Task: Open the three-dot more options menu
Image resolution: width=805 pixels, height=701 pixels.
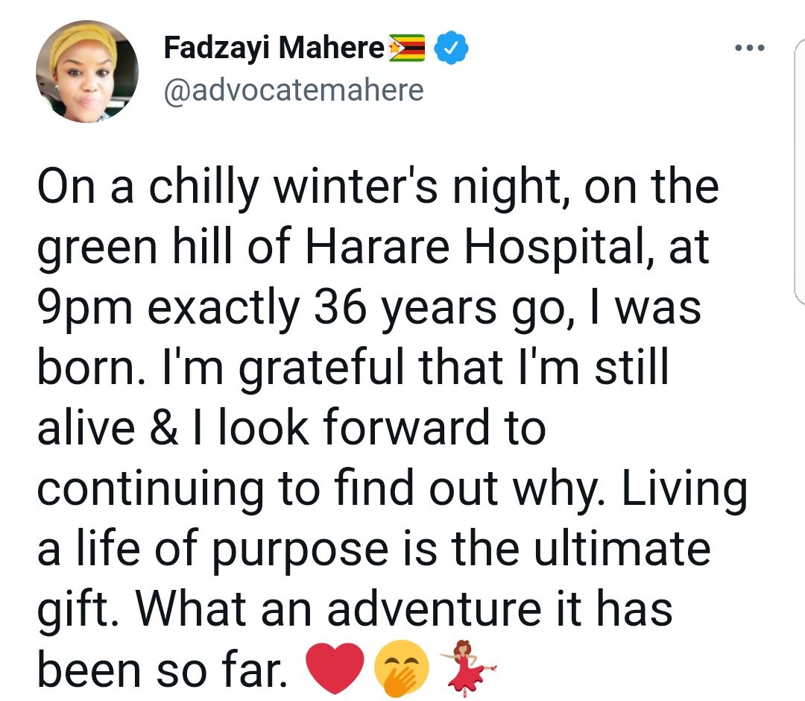Action: 749,48
